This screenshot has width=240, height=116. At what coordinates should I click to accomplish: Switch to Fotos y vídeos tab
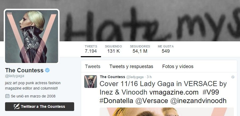coord(178,66)
